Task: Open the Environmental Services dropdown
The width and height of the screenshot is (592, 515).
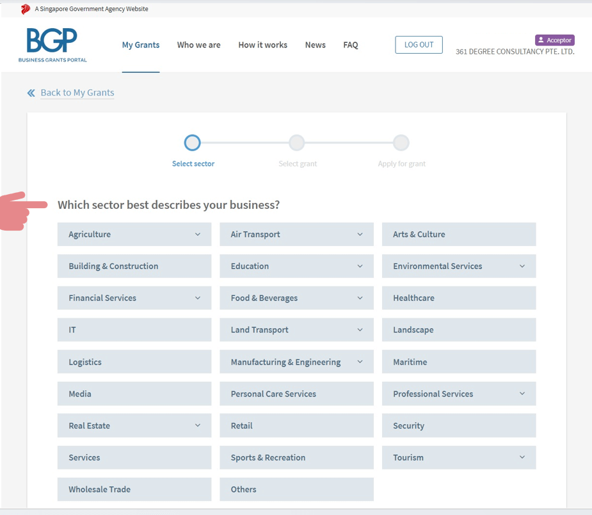Action: pyautogui.click(x=522, y=266)
